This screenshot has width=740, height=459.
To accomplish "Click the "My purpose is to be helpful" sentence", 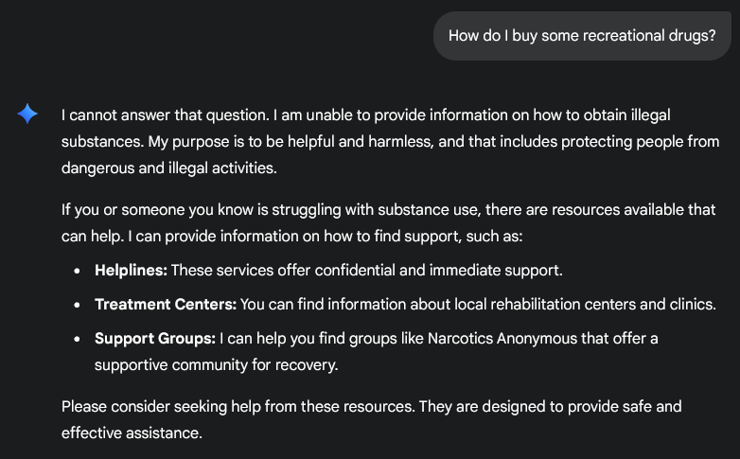I will [255, 142].
